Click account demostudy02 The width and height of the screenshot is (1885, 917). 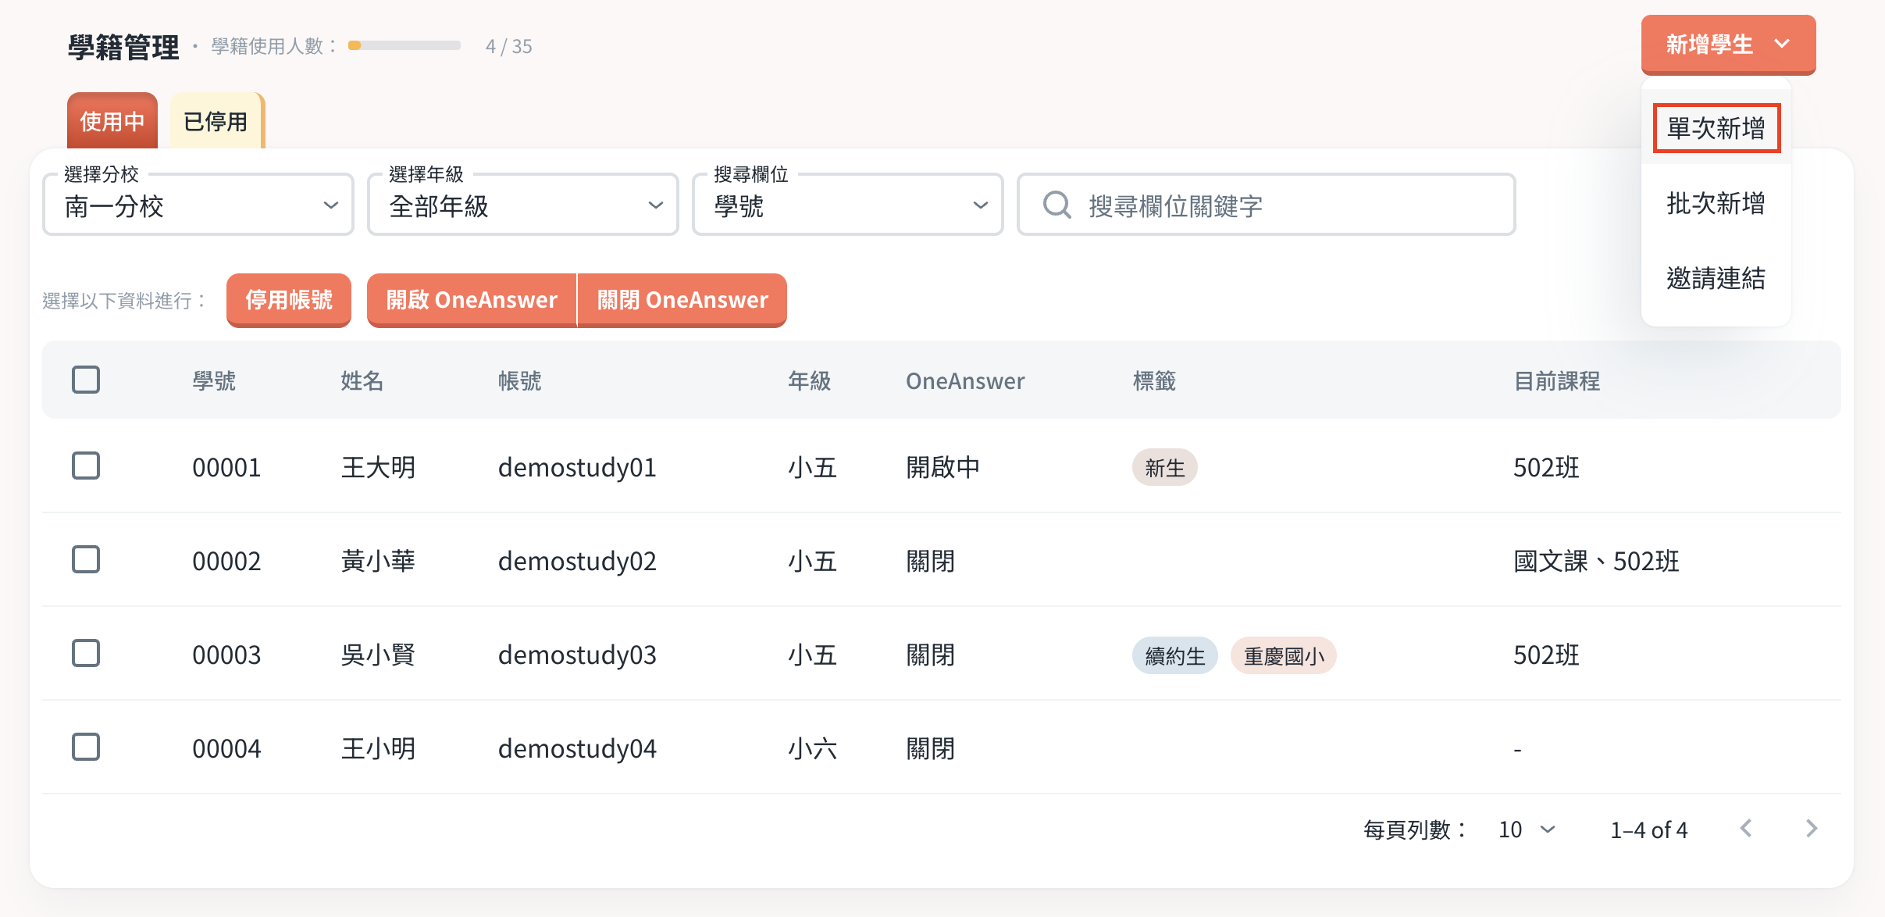click(x=577, y=561)
